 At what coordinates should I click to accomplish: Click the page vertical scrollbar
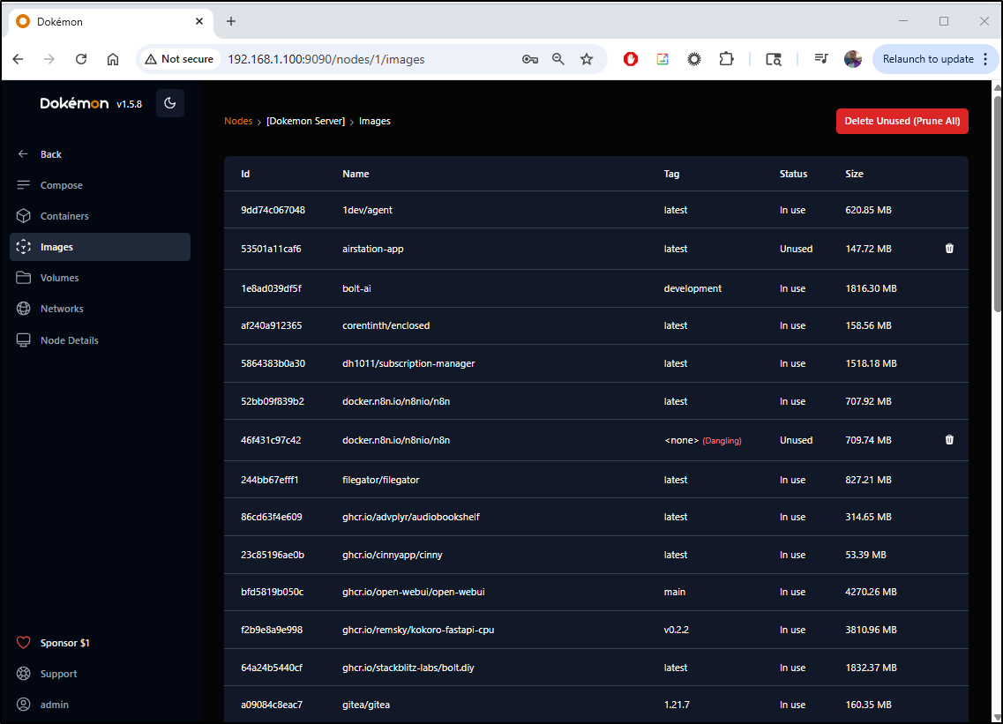[997, 205]
